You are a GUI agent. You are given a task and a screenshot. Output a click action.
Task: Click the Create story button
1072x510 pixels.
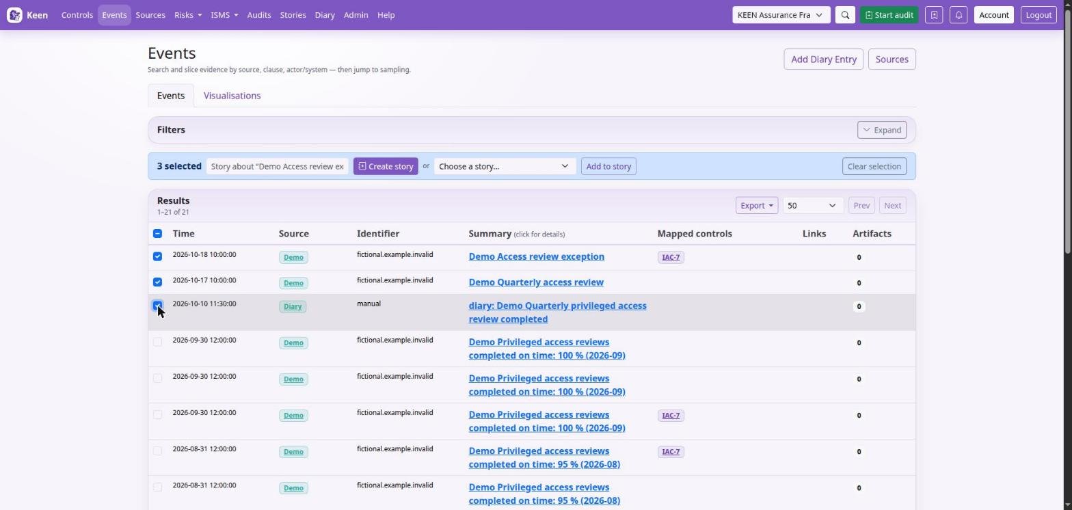(x=386, y=166)
